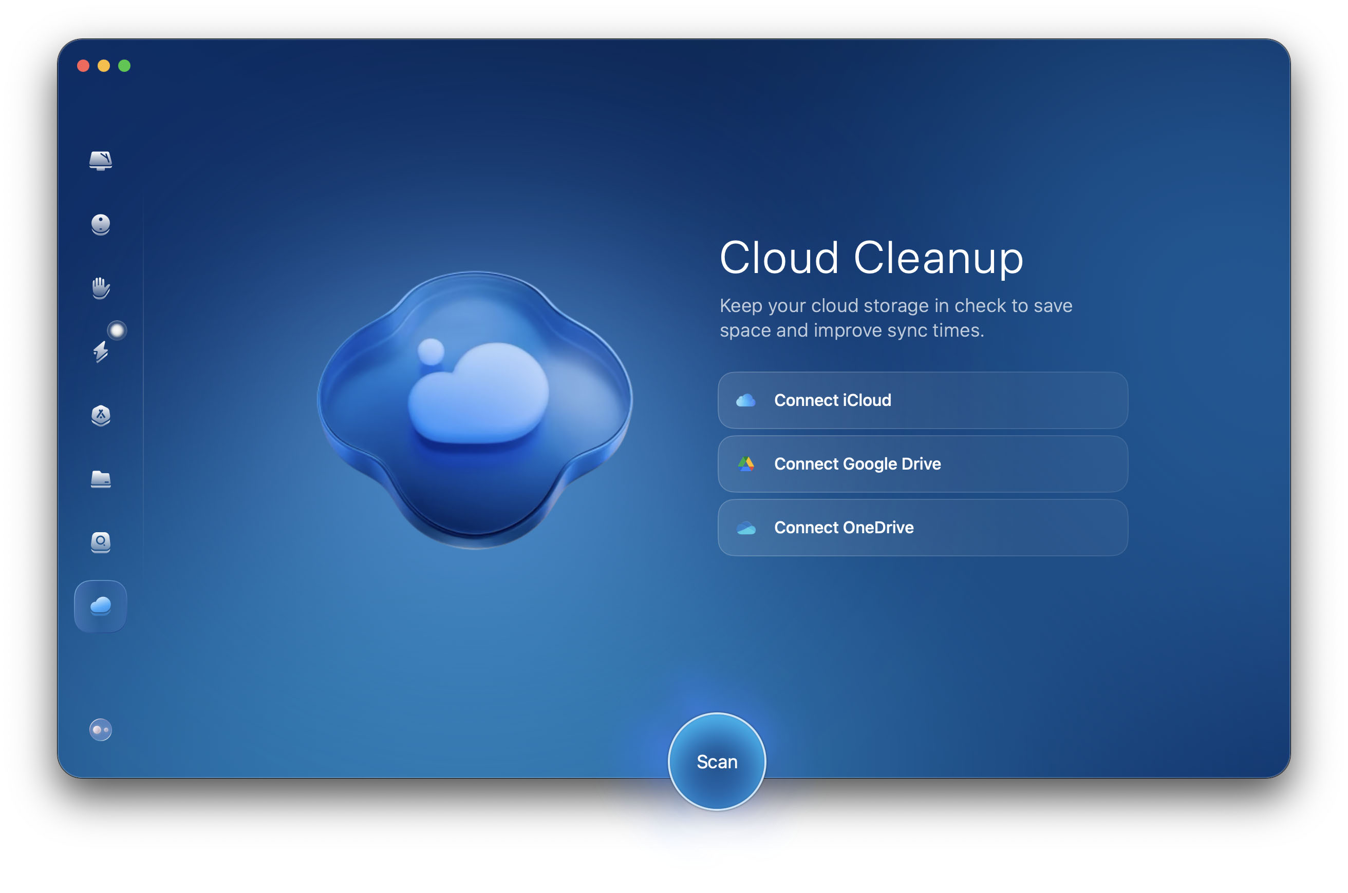Enter full screen with the green traffic light

(x=124, y=66)
